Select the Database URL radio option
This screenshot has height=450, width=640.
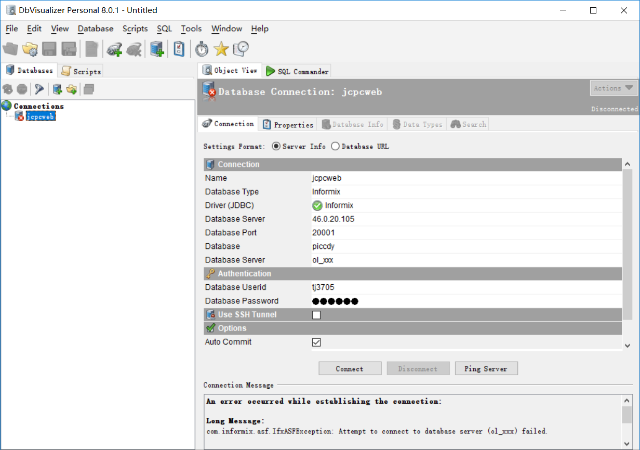(335, 146)
